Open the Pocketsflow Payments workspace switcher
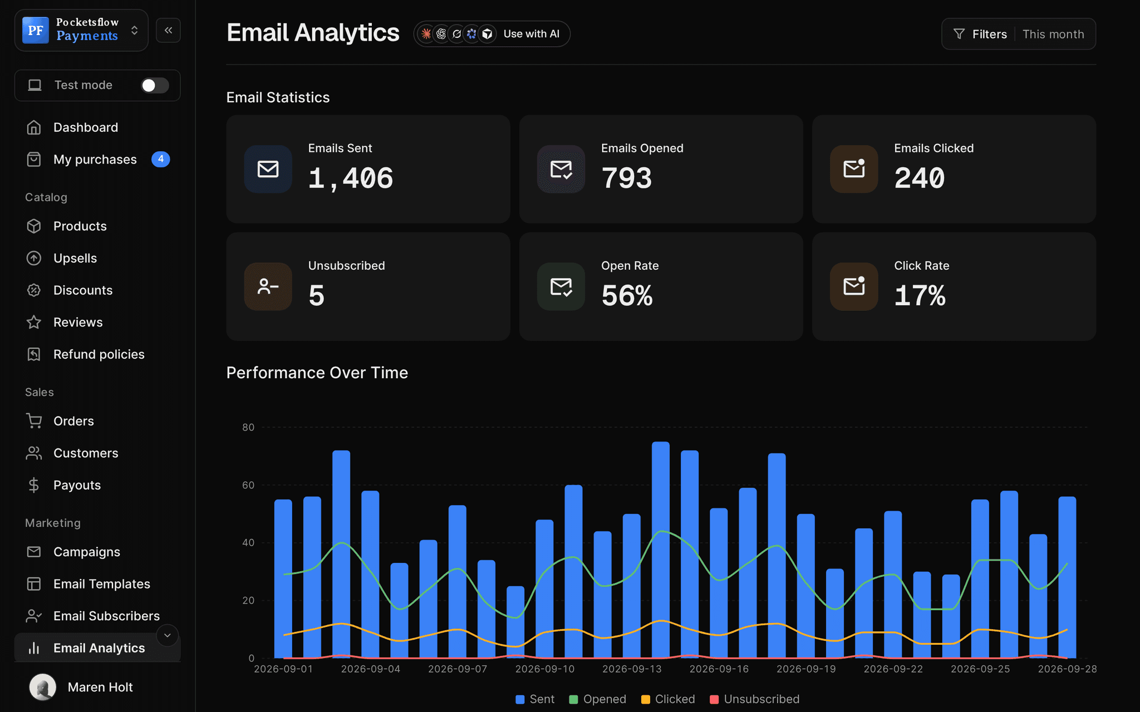Screen dimensions: 1140x712 (81, 30)
